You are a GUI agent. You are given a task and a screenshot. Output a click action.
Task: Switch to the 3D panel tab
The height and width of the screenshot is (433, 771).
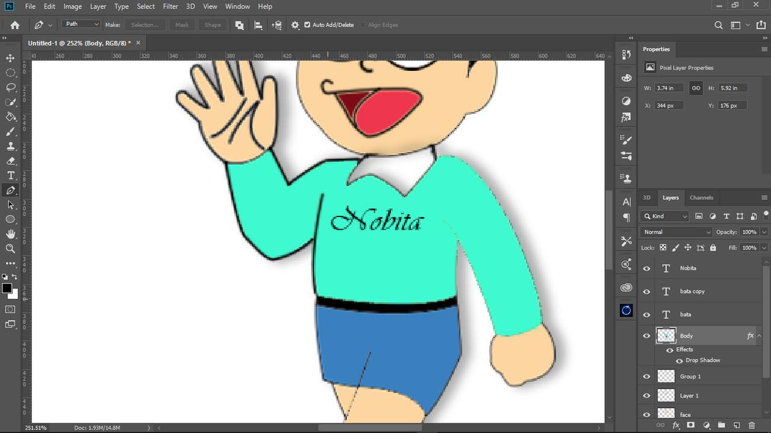(x=647, y=198)
